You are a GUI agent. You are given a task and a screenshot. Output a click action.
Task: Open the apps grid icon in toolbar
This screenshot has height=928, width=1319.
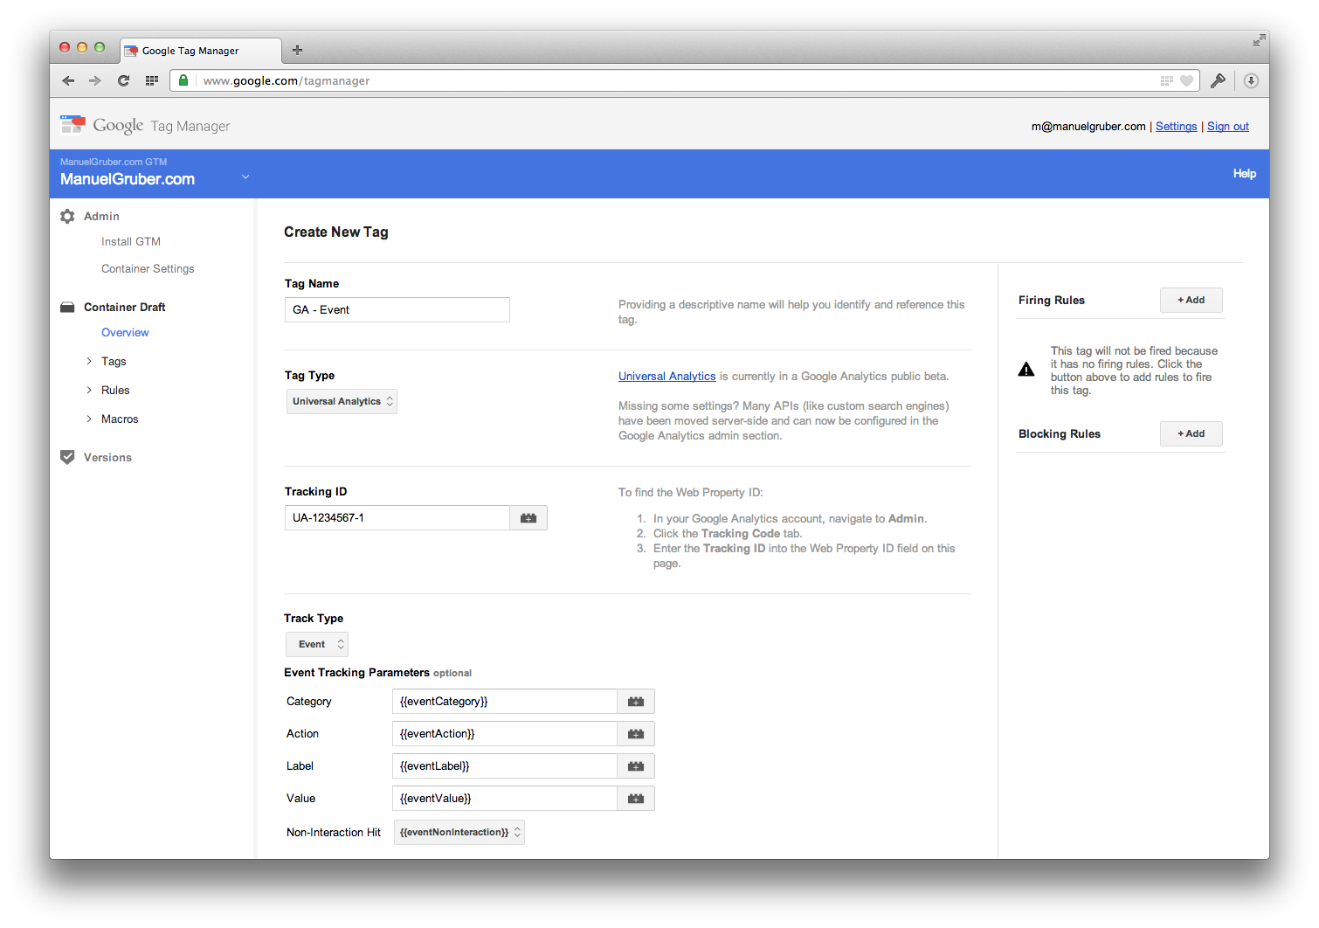pos(151,80)
